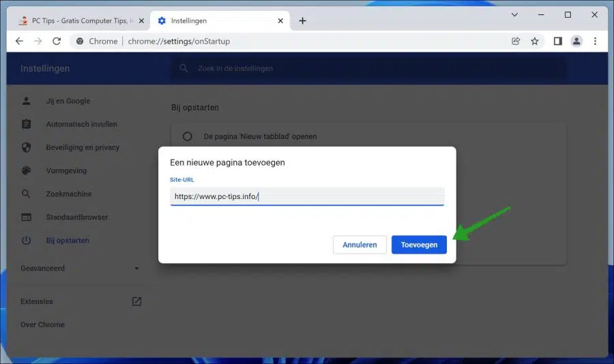The height and width of the screenshot is (364, 614).
Task: Click the person icon beside Jij en Google
Action: [x=26, y=101]
